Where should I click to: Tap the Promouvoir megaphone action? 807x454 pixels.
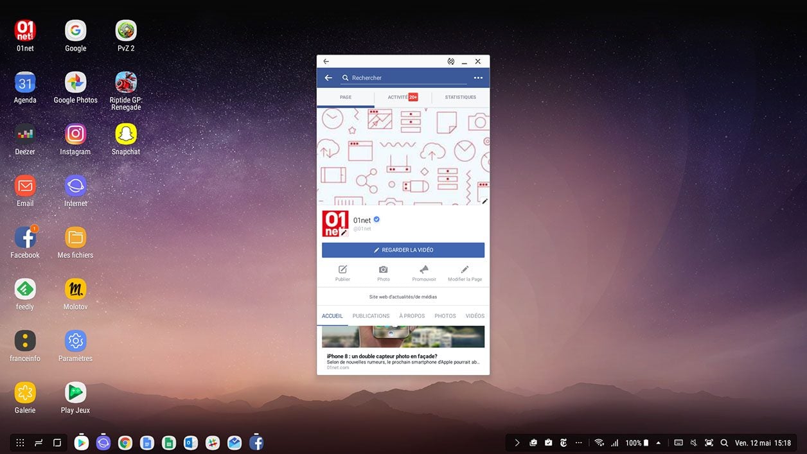(x=424, y=274)
